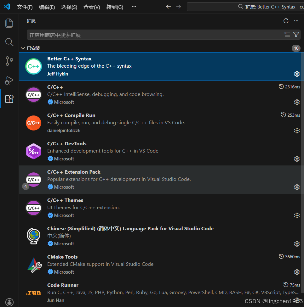Open manage gear for C/C++ extension

point(297,102)
